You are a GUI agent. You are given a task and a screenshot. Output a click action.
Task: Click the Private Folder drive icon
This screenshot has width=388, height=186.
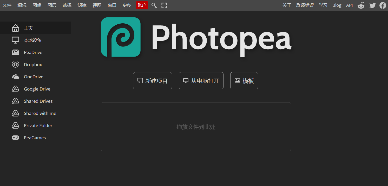pyautogui.click(x=16, y=126)
